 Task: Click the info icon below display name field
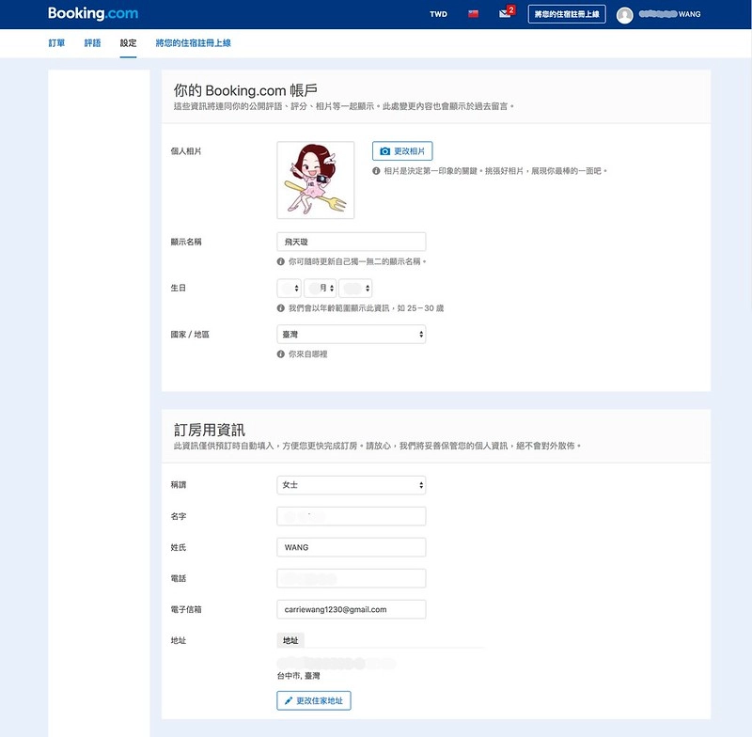point(281,260)
